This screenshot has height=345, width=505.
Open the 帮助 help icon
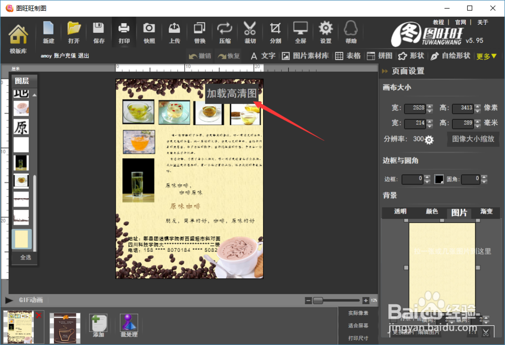tap(351, 32)
